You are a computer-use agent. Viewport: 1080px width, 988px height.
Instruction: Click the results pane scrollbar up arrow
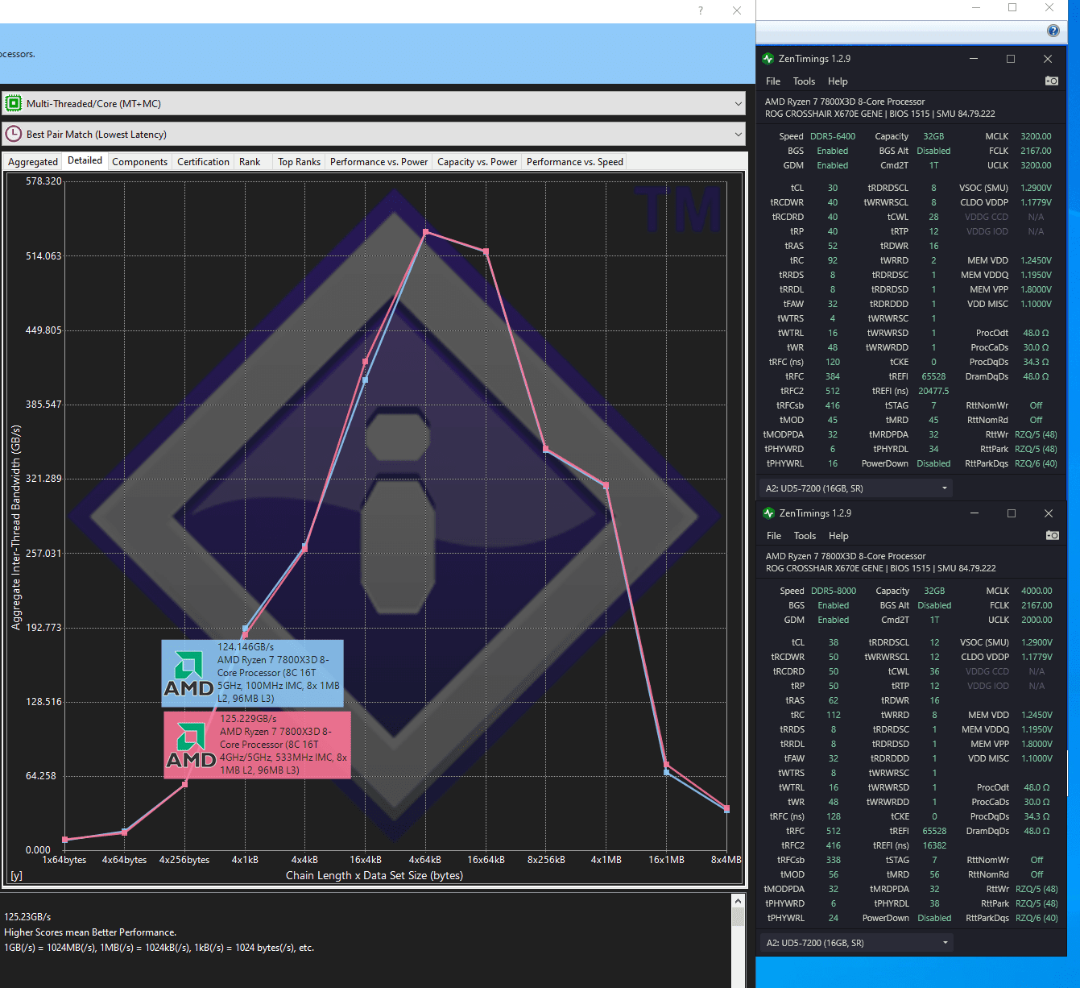click(x=738, y=901)
